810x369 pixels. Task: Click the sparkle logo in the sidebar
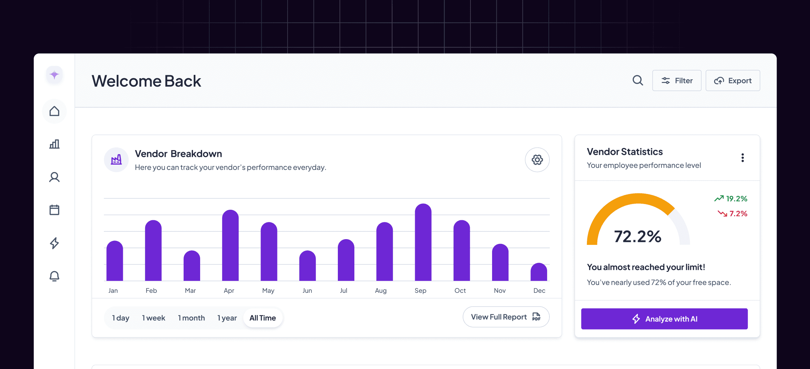54,75
